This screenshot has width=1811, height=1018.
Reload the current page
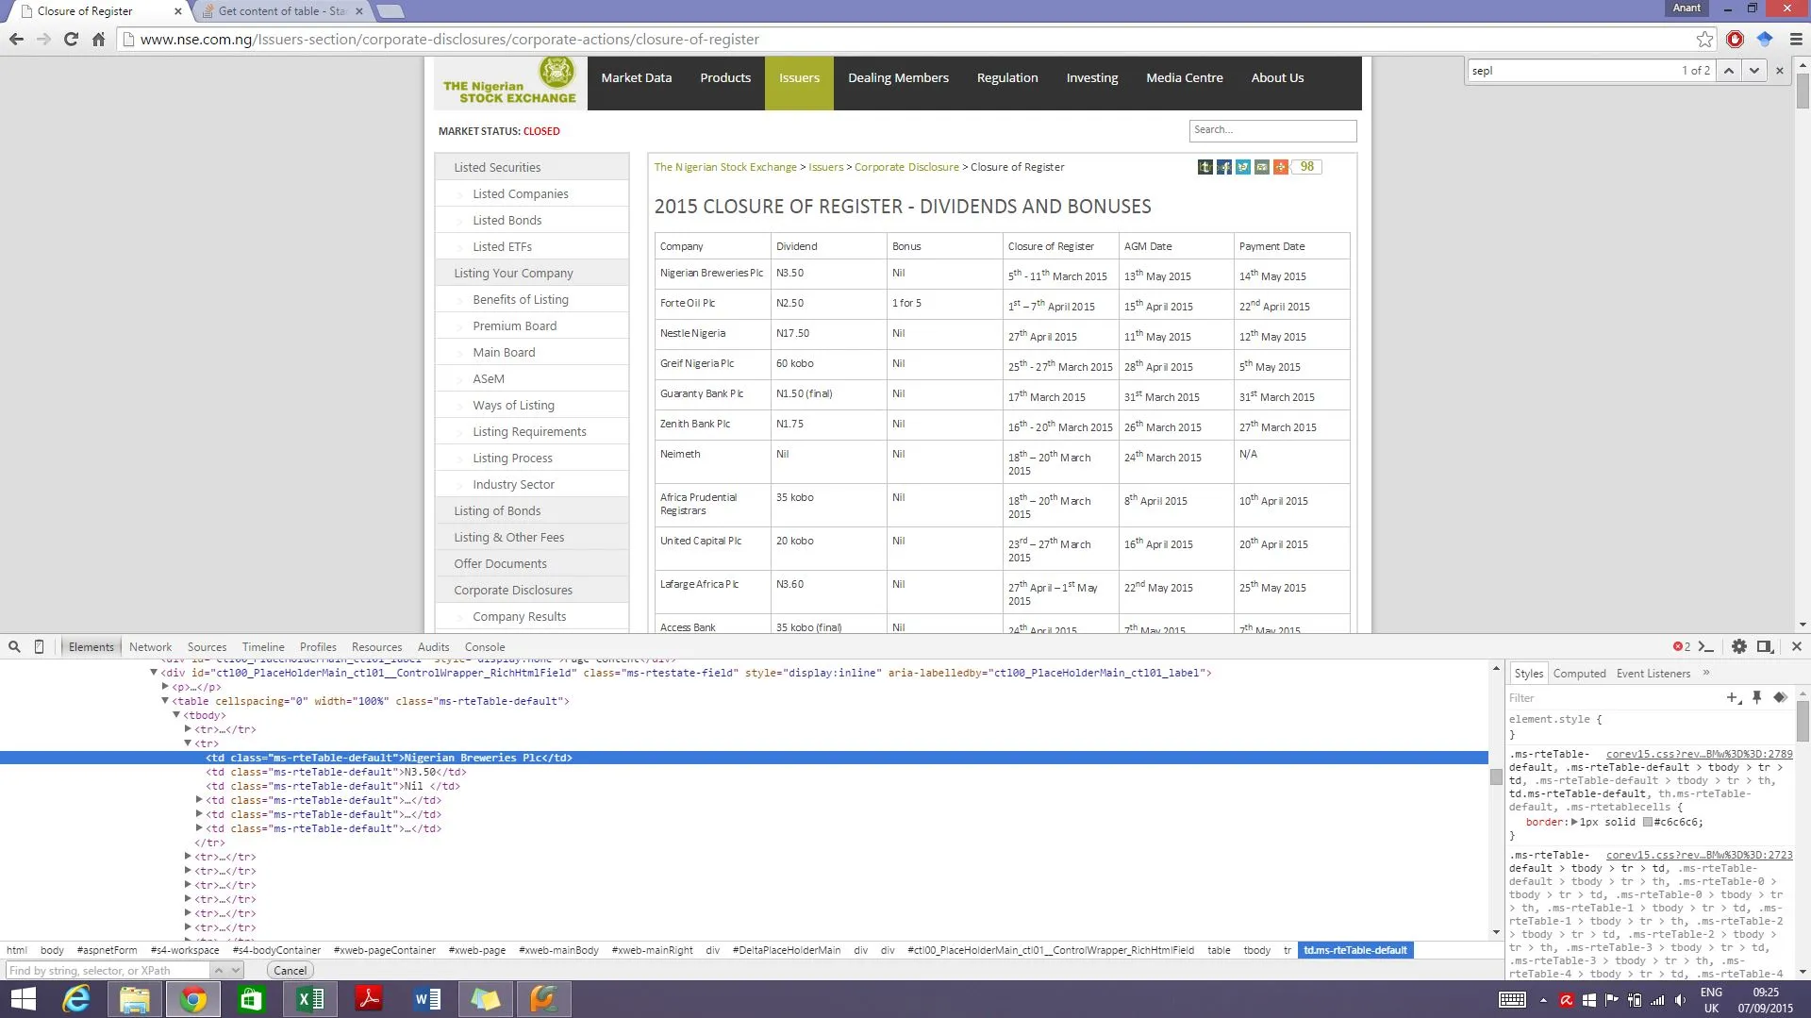(71, 39)
